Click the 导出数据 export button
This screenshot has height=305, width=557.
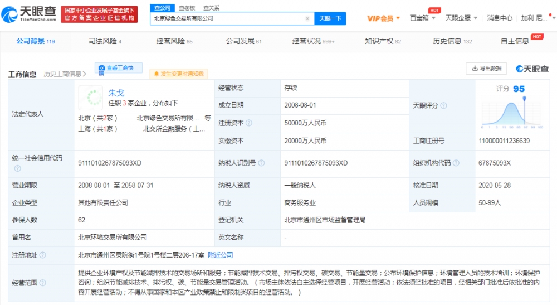(x=486, y=68)
